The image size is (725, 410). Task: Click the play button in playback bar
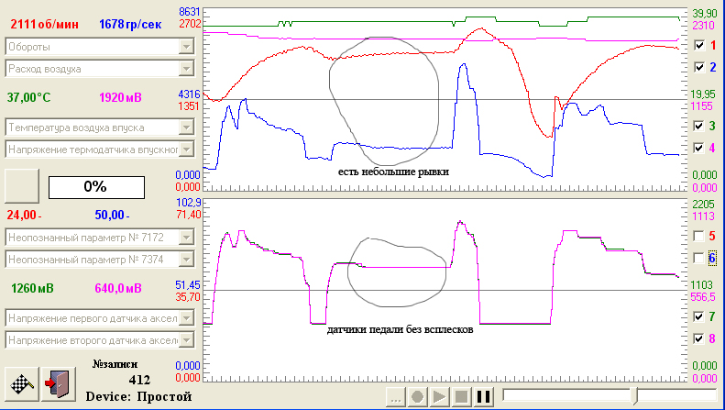pos(439,397)
